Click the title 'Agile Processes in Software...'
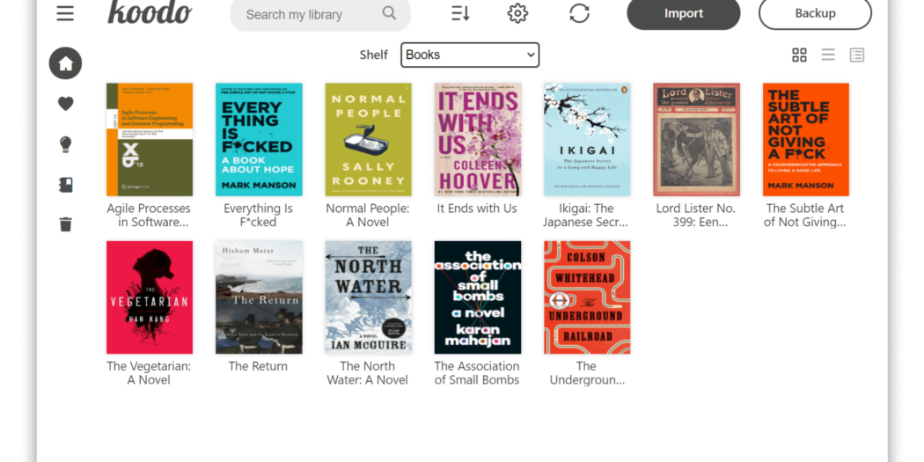This screenshot has width=924, height=462. (x=149, y=215)
